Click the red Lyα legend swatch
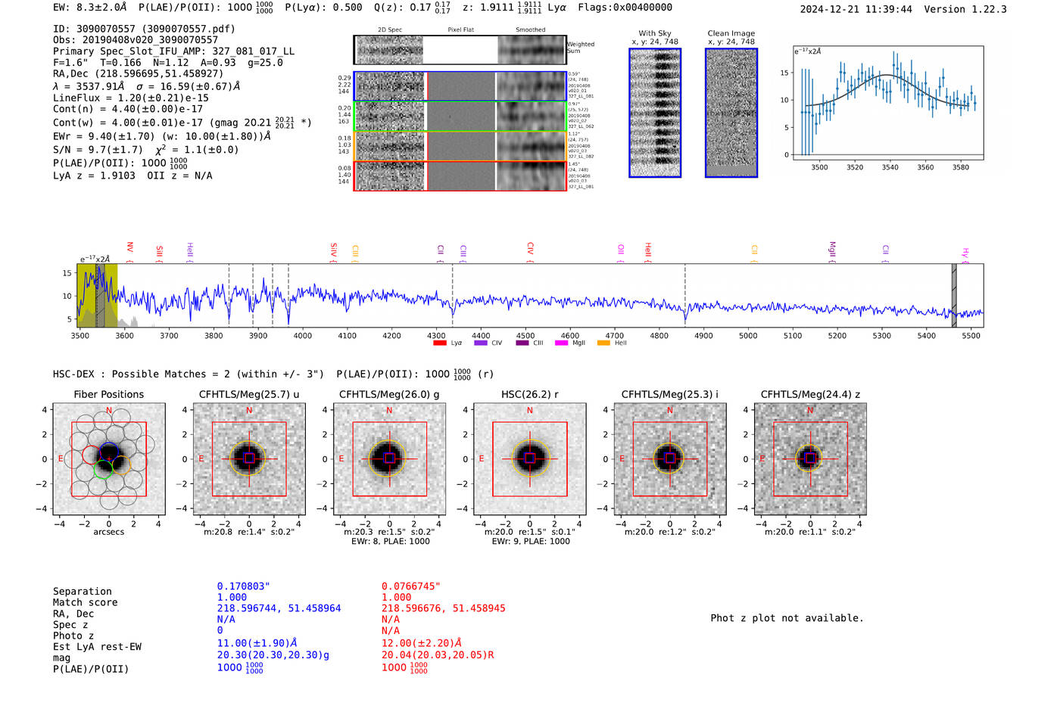 point(439,343)
